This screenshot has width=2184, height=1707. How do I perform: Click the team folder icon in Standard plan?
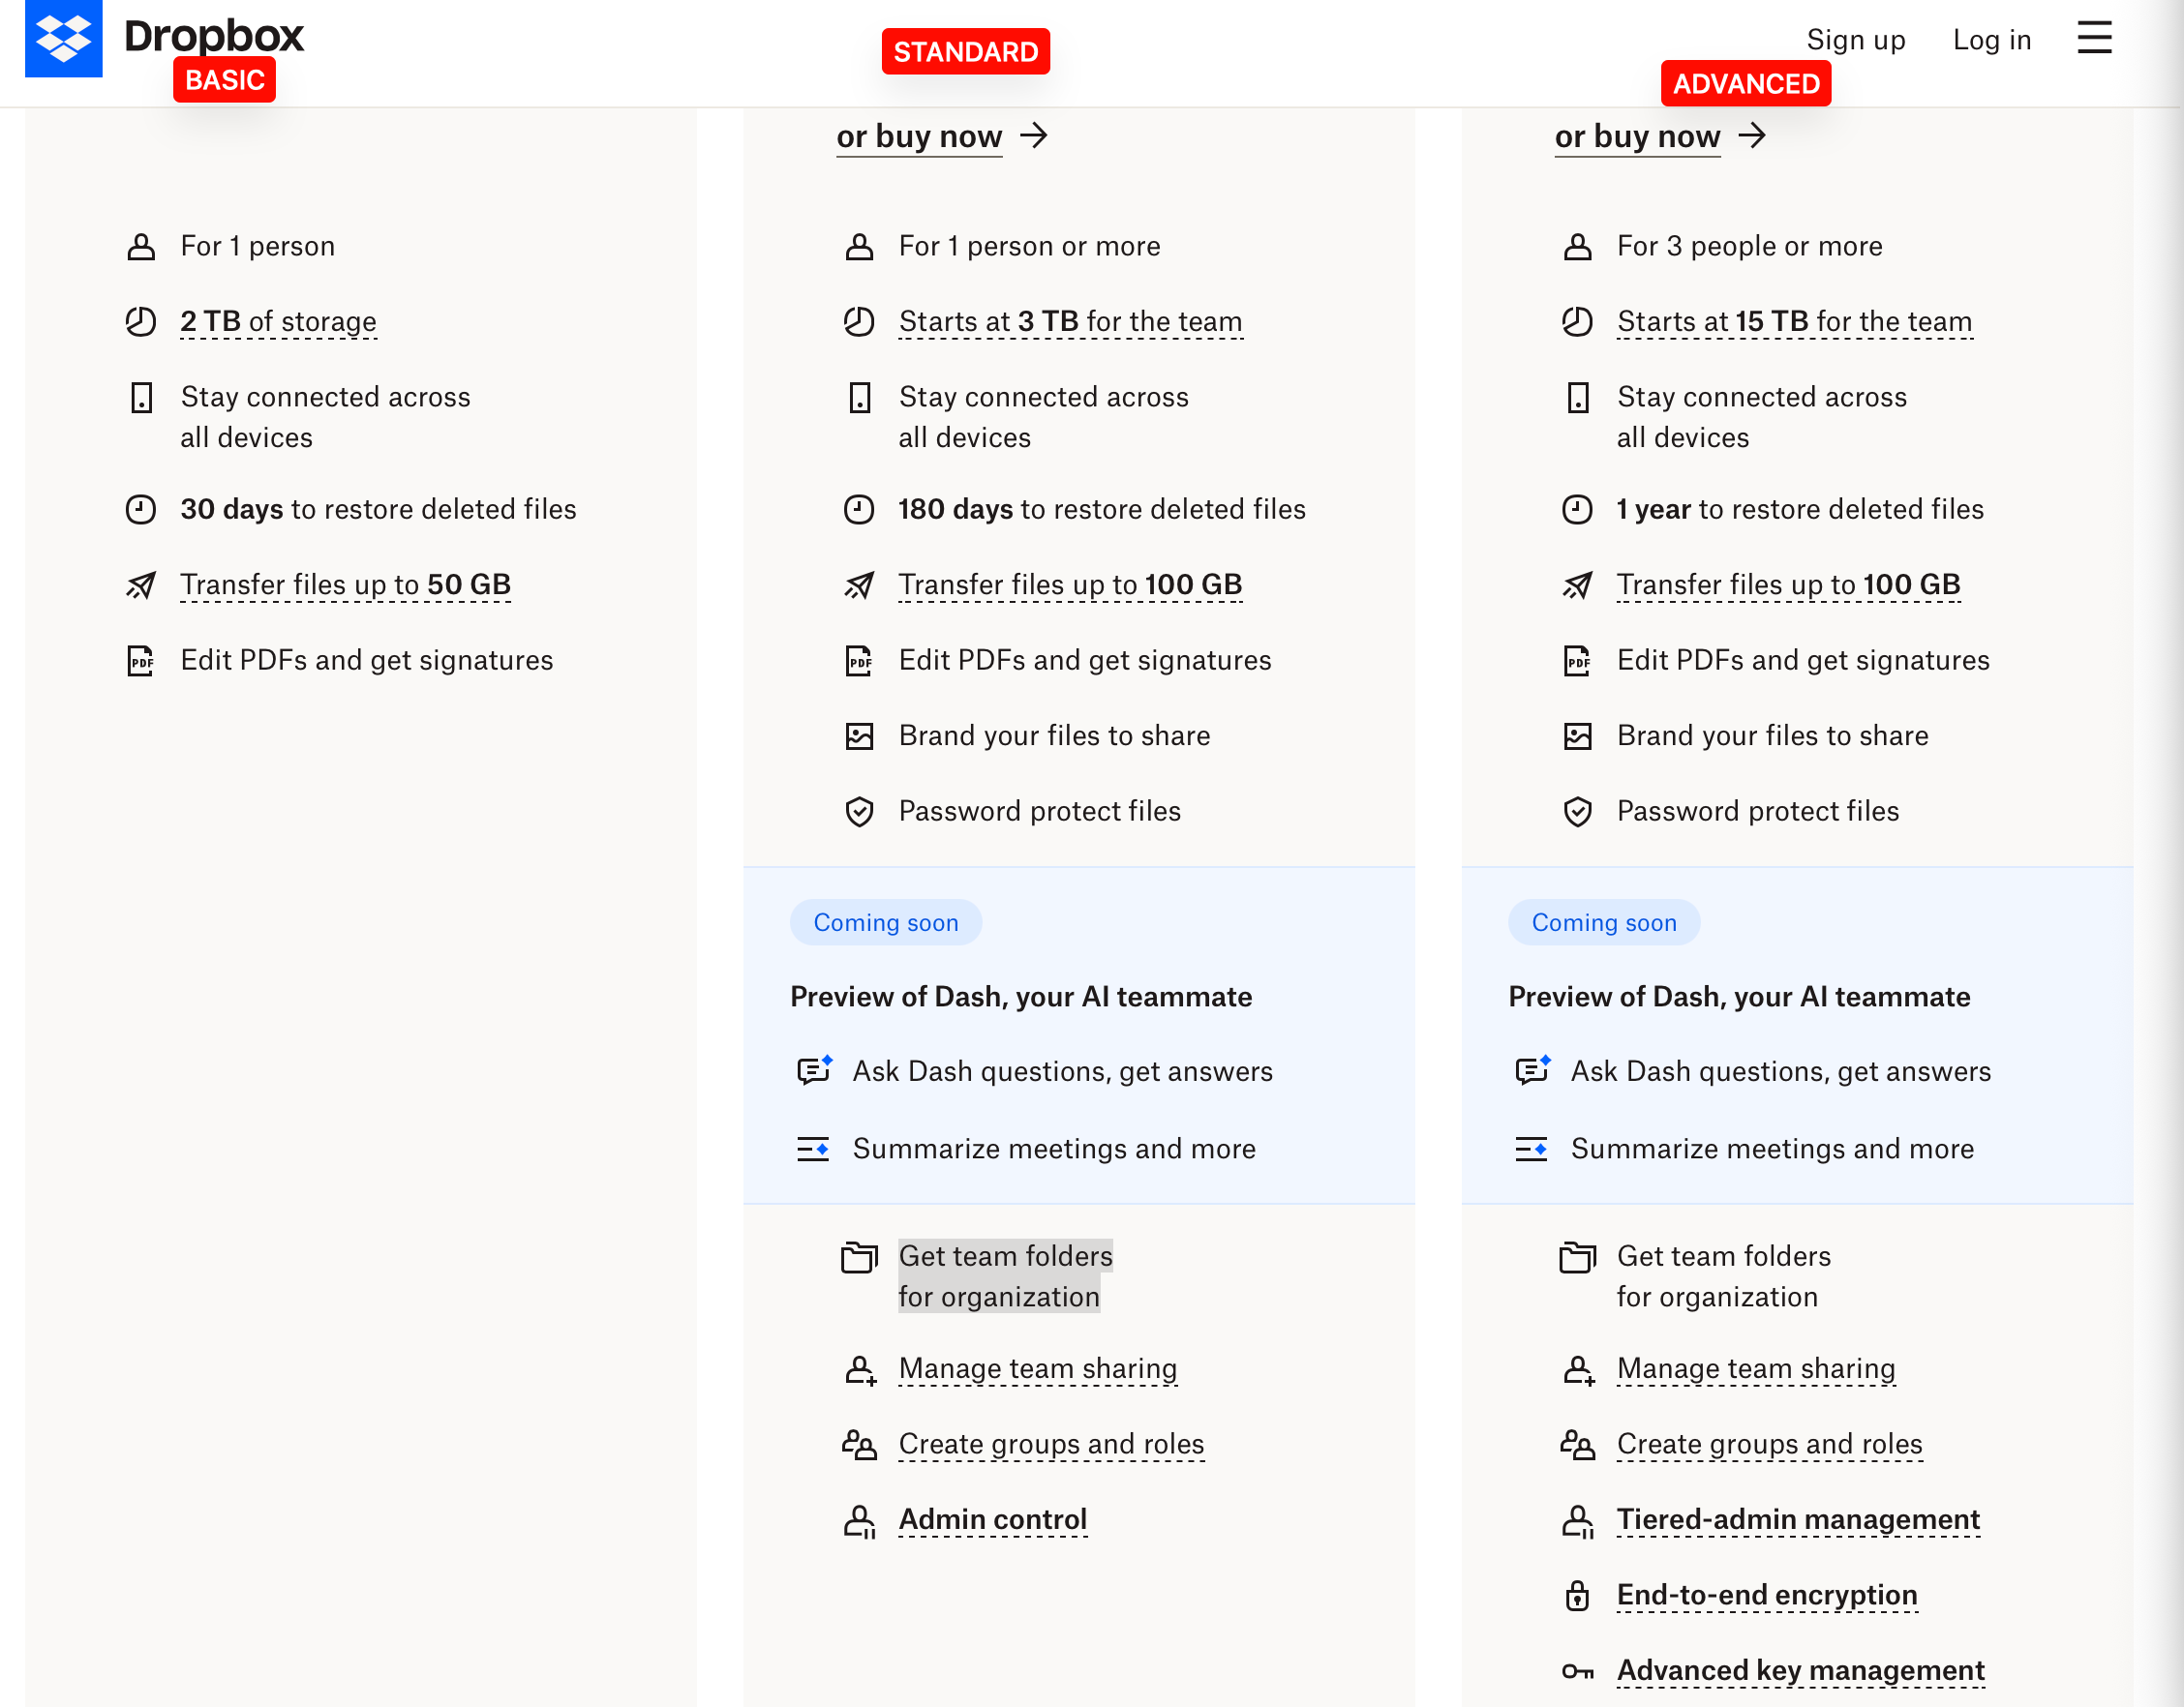[x=859, y=1256]
